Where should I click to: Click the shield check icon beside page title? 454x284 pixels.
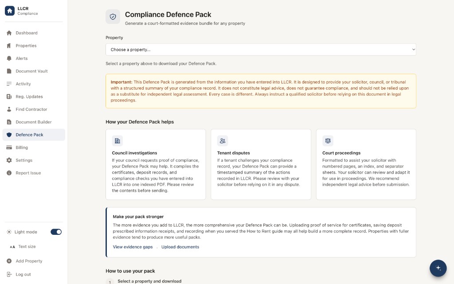pyautogui.click(x=113, y=16)
